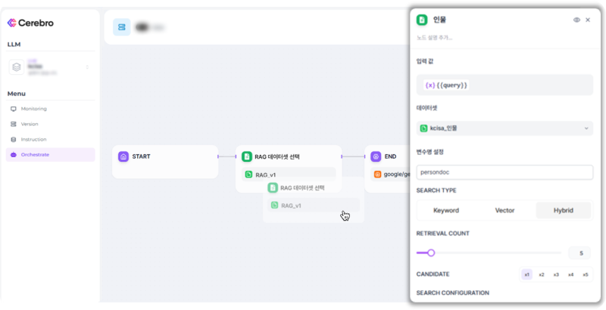
Task: Toggle the eye visibility icon in 인물 panel
Action: pos(576,20)
